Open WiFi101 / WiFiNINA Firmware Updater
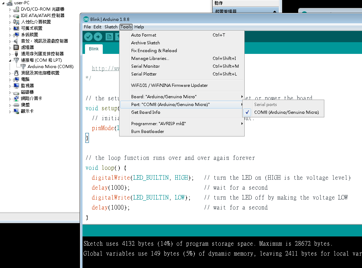This screenshot has height=268, width=362. coord(182,85)
